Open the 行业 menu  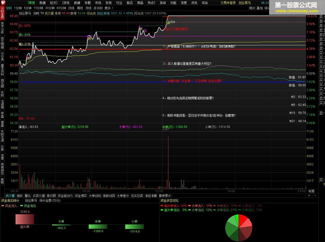[119, 3]
